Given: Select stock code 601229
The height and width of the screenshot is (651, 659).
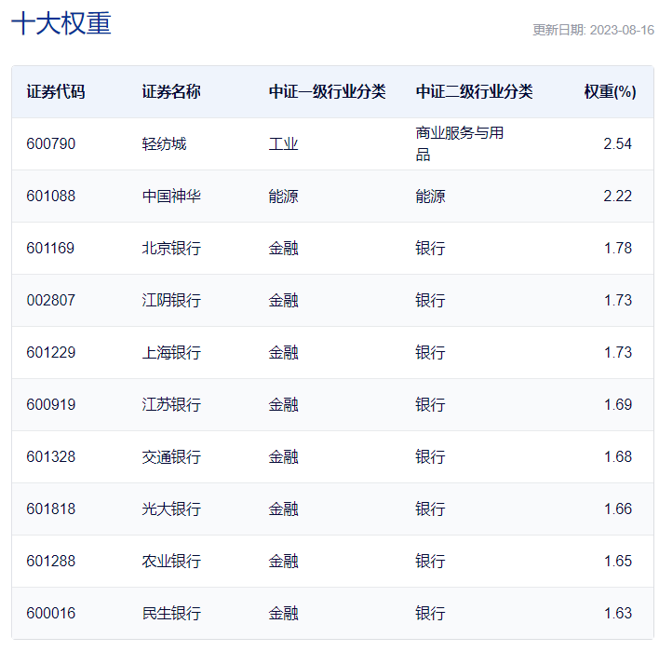Looking at the screenshot, I should pyautogui.click(x=51, y=352).
